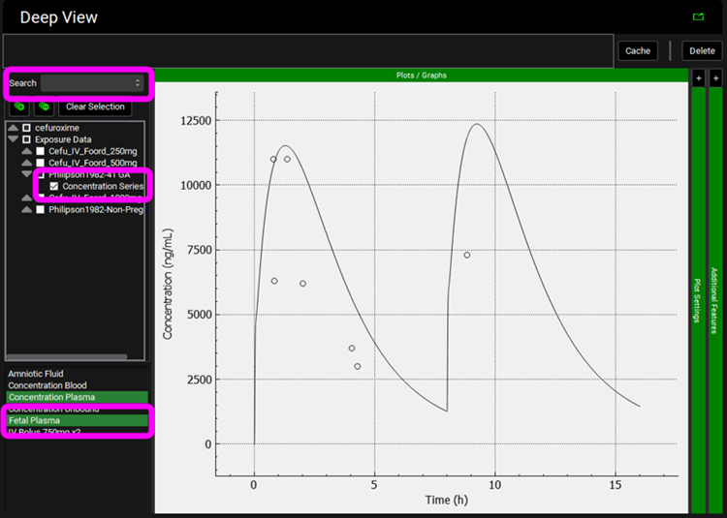
Task: Click plus button above Plot Settings
Action: click(697, 77)
